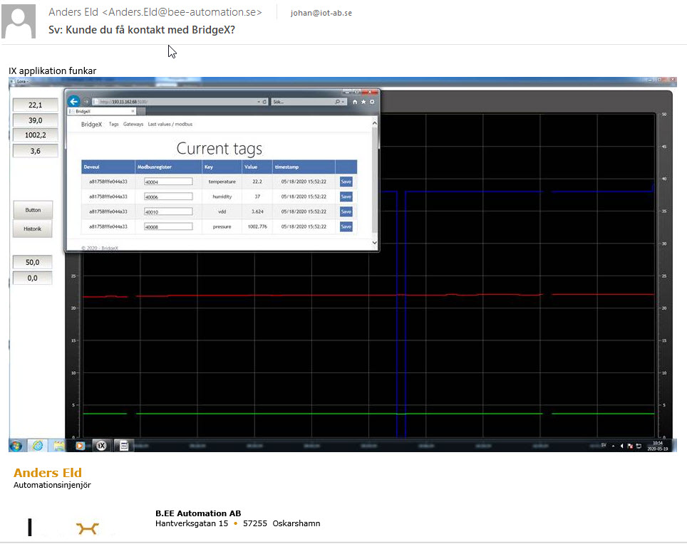Click the Sök search field

[x=302, y=102]
